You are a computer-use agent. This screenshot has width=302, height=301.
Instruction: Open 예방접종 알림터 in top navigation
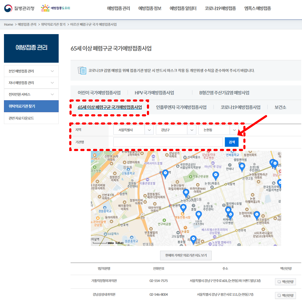tap(183, 8)
